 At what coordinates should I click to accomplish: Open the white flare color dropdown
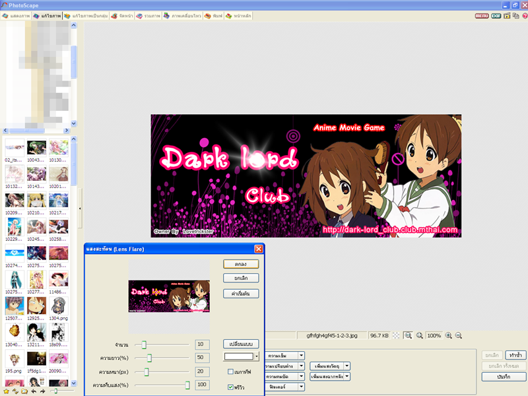tap(257, 356)
